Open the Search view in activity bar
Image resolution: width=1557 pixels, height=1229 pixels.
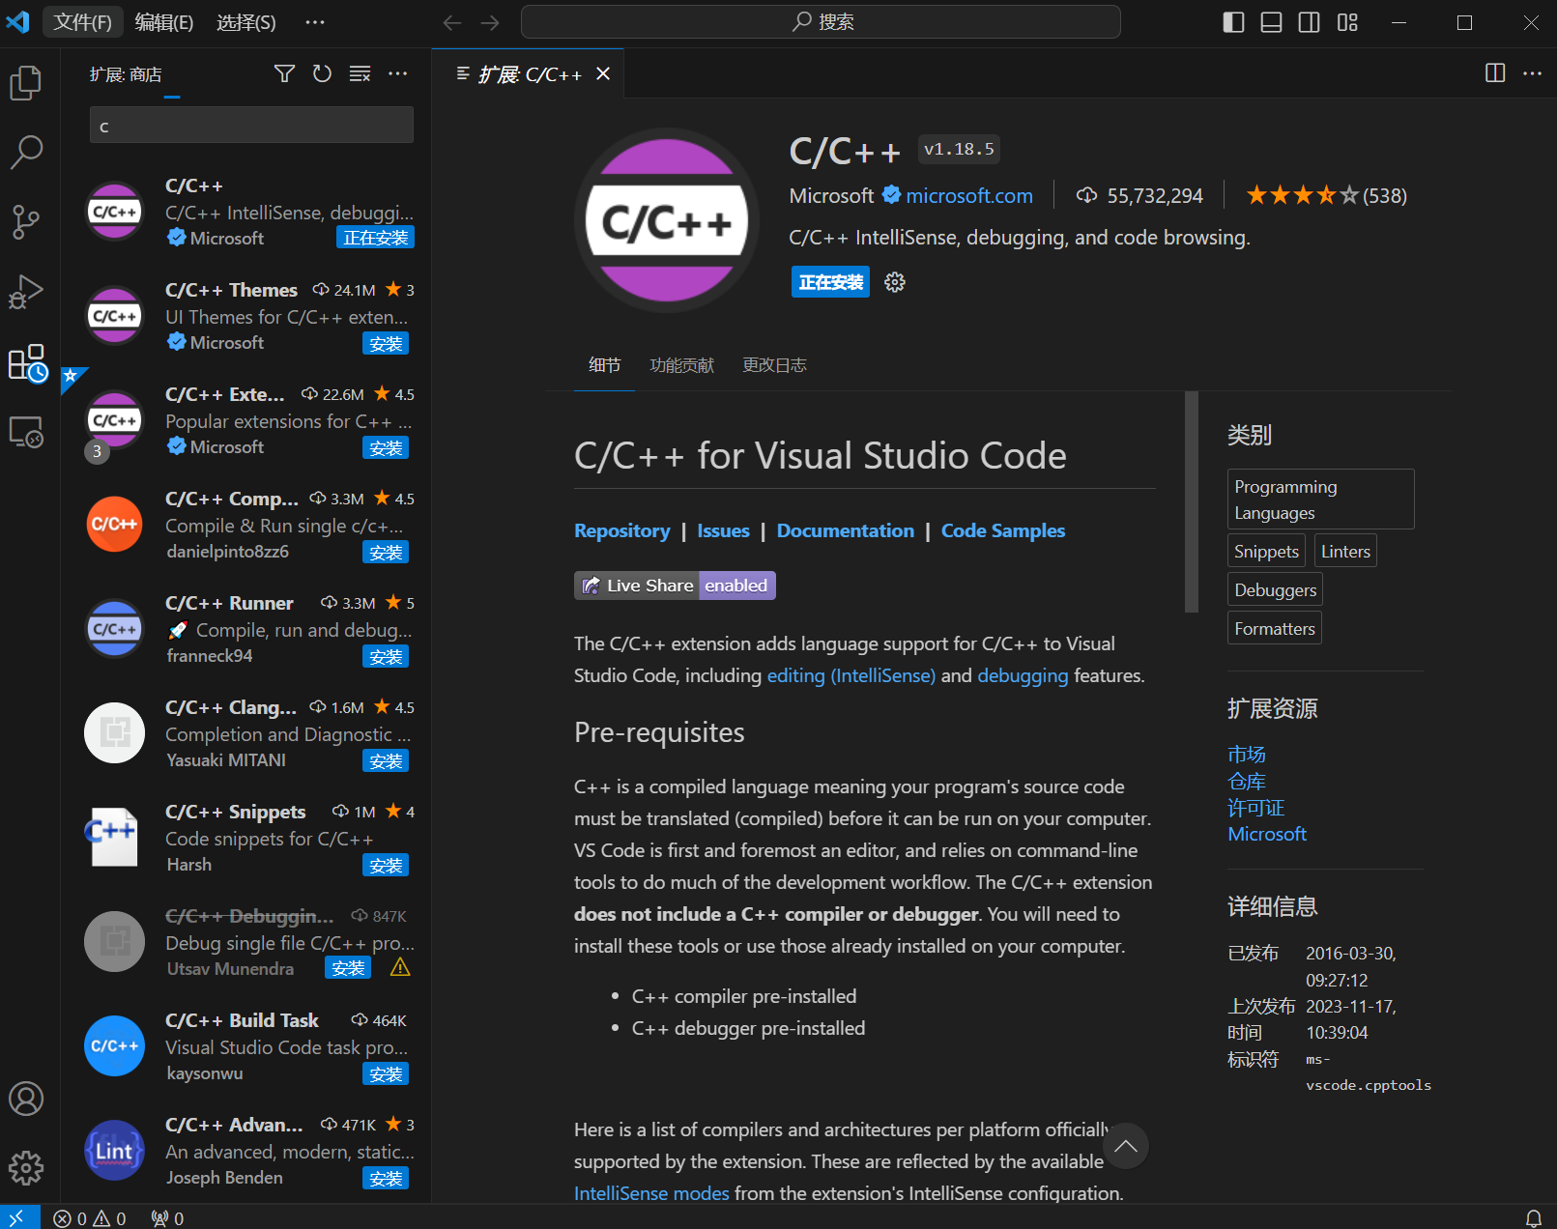click(26, 152)
